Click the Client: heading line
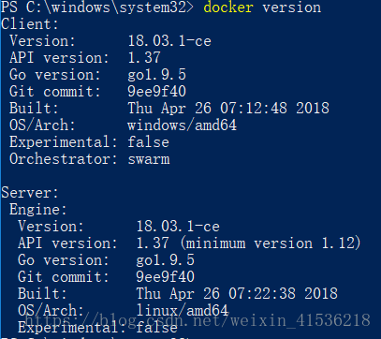The width and height of the screenshot is (381, 339). click(x=30, y=24)
